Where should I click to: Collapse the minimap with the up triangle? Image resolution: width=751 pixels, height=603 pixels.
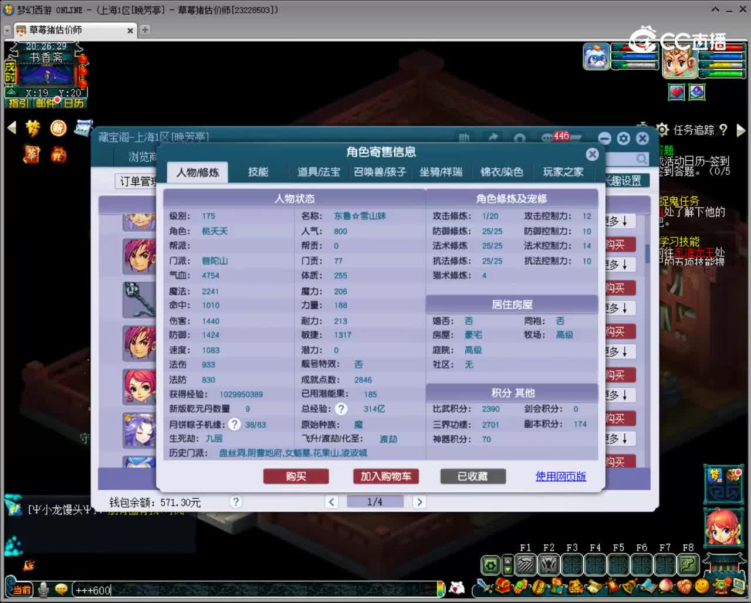point(11,92)
